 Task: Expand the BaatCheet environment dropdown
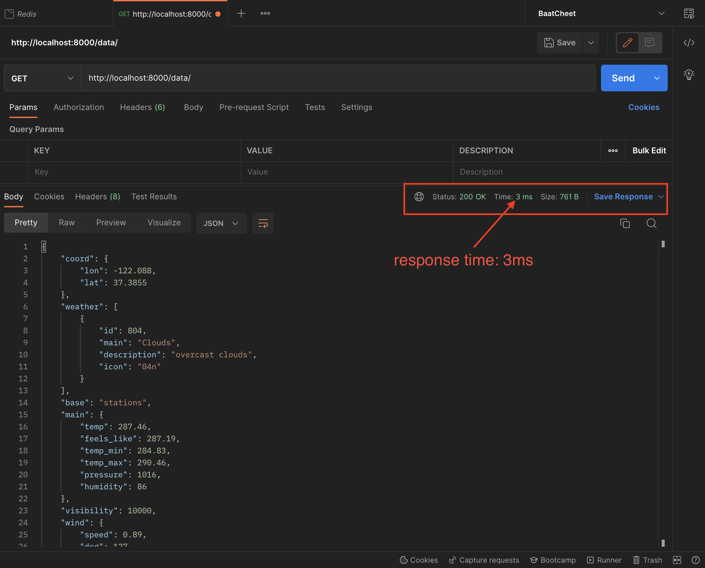[661, 14]
